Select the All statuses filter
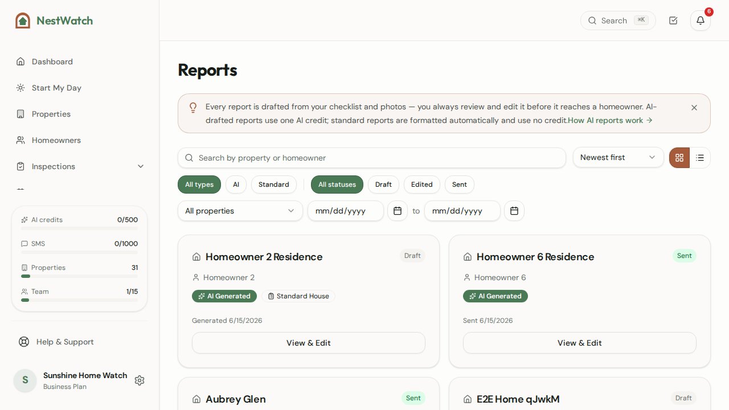729x410 pixels. 337,184
